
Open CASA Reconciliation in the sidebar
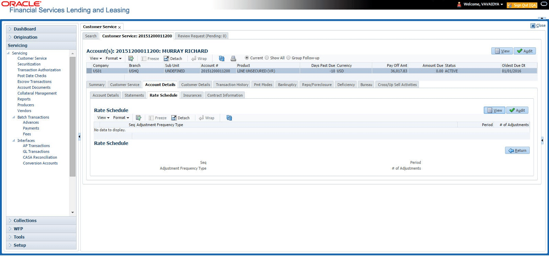(x=40, y=157)
